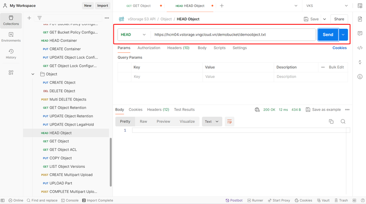The image size is (366, 204).
Task: Open the Runner in the status bar
Action: click(x=255, y=200)
